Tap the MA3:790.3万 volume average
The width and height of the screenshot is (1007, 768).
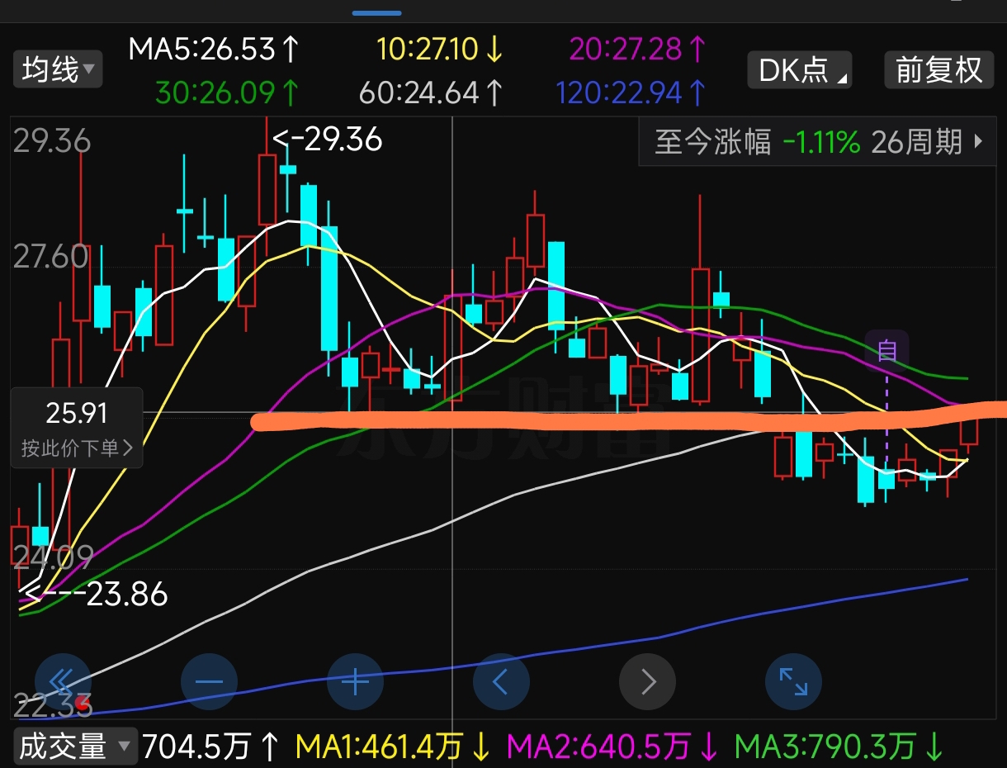839,747
